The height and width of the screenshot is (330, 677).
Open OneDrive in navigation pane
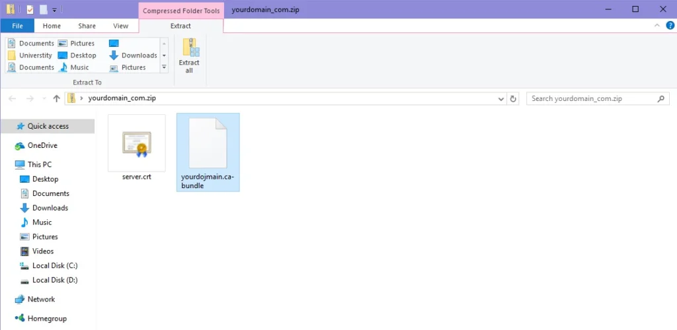click(42, 145)
